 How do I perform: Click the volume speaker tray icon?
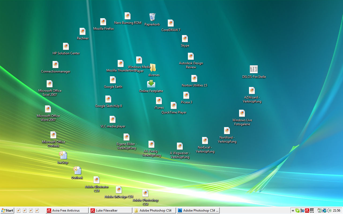(x=329, y=211)
